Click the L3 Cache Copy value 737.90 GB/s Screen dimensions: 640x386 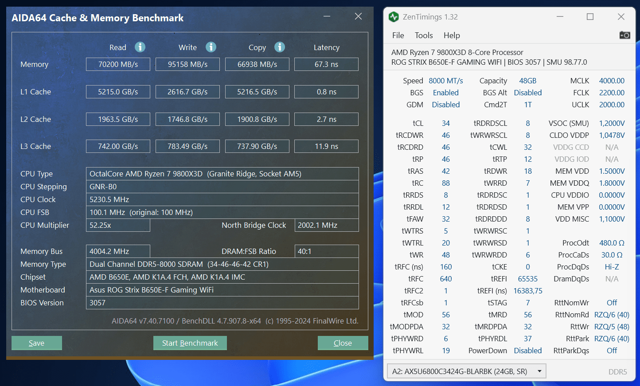click(x=257, y=146)
